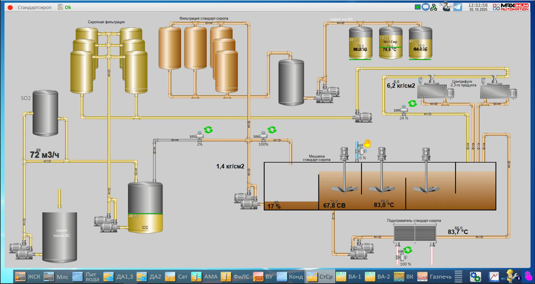Toggle manual hand icon on valve 107
535x284 pixels.
pyautogui.click(x=367, y=143)
